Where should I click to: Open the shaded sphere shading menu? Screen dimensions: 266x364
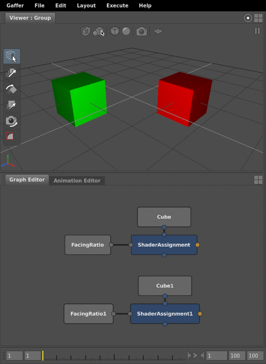(x=126, y=31)
